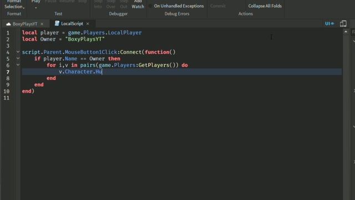
Task: Collapse the for-loop fold on line 6
Action: 18,65
